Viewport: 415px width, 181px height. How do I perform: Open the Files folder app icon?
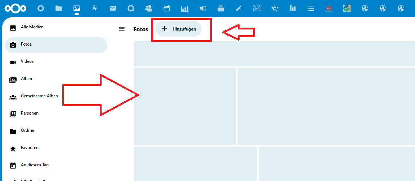[59, 9]
